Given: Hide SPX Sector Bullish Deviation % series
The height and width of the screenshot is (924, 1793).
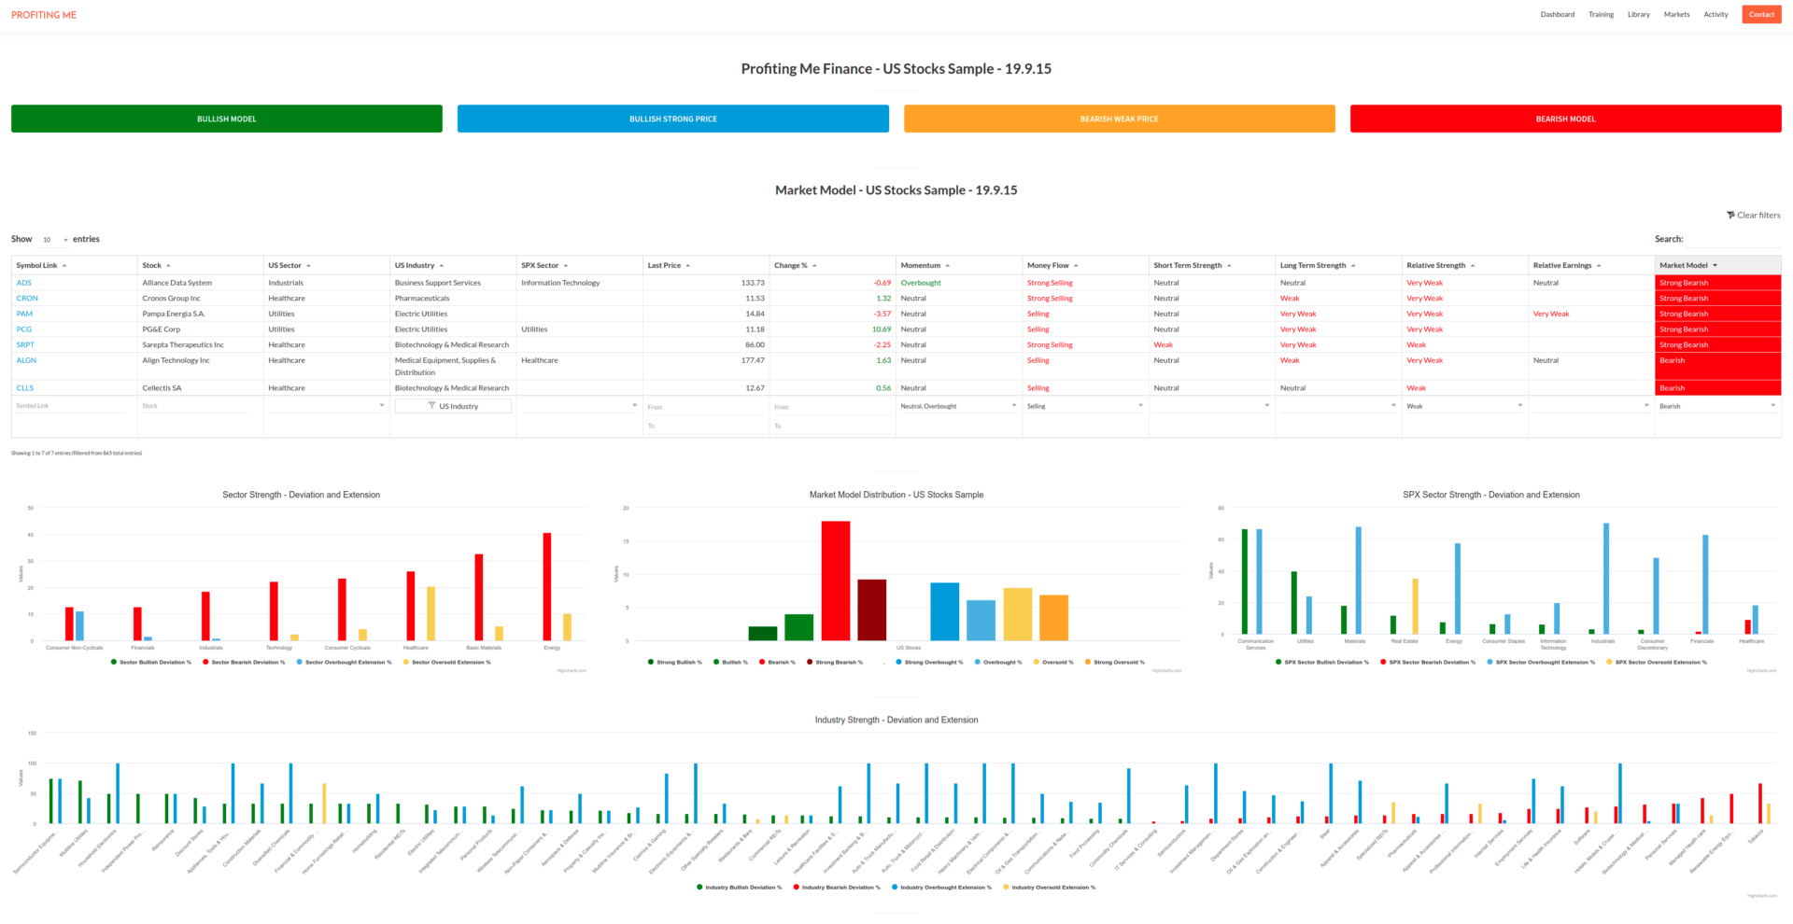Looking at the screenshot, I should coord(1321,663).
